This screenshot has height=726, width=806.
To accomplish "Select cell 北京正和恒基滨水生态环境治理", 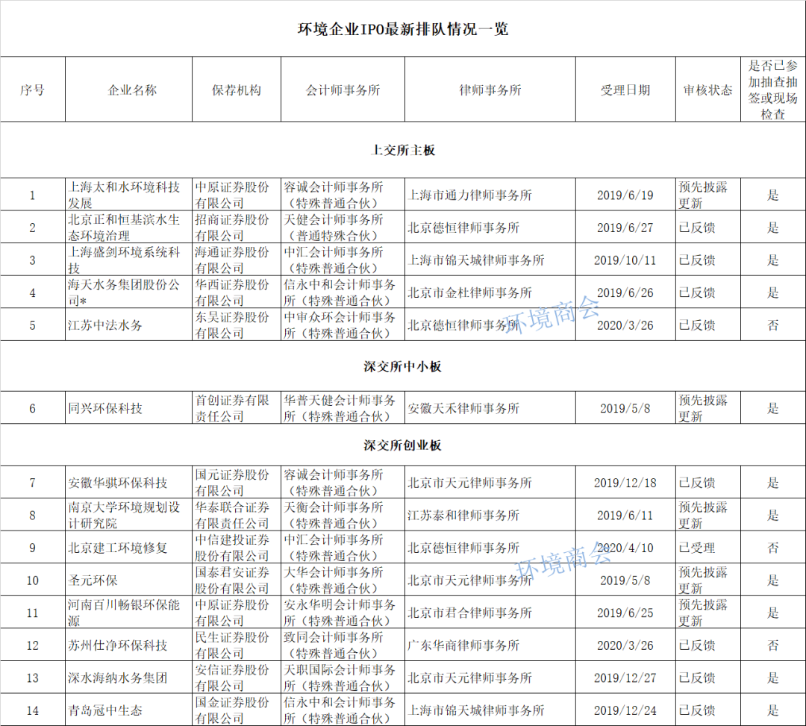I will coord(128,227).
